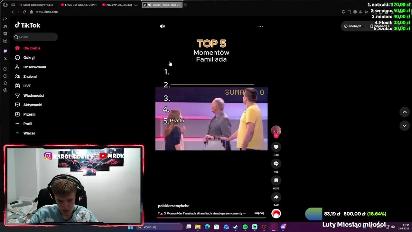Image resolution: width=412 pixels, height=232 pixels.
Task: Open history clock icon in sidebar
Action: (5, 76)
